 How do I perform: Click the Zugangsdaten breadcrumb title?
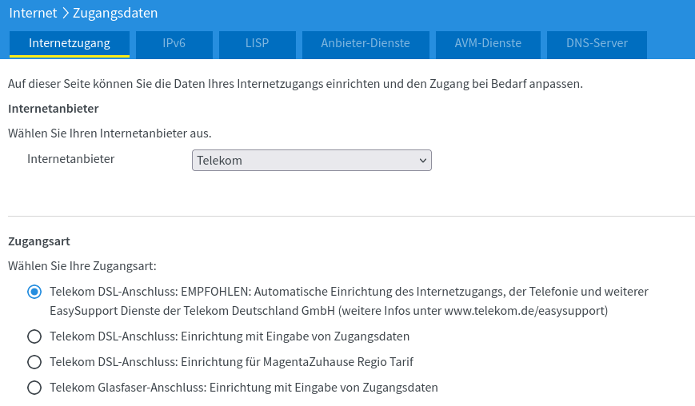115,13
